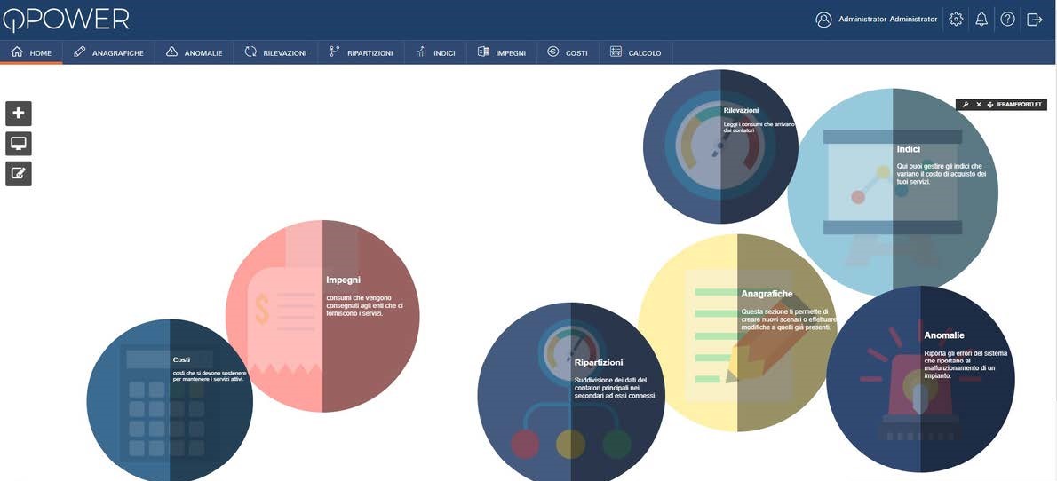Screen dimensions: 1057x481
Task: Go to the Home tab
Action: pyautogui.click(x=31, y=52)
